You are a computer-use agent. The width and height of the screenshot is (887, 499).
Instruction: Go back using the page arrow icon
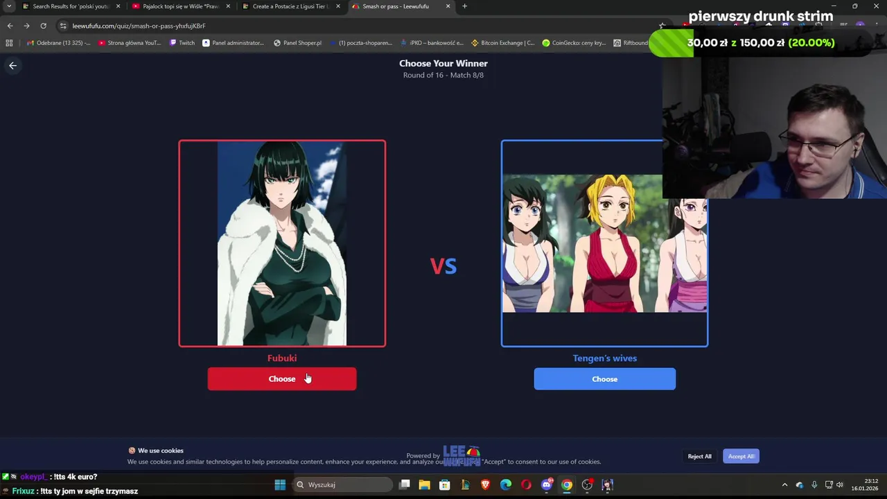(x=12, y=65)
